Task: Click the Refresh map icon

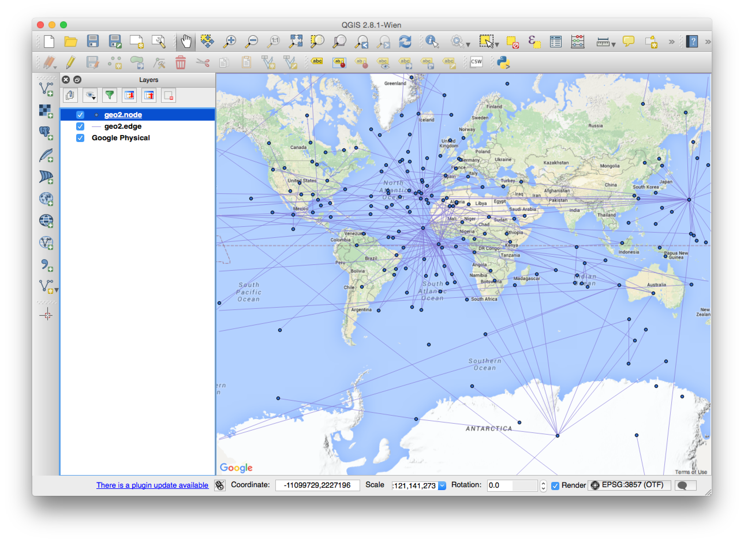Action: click(405, 42)
